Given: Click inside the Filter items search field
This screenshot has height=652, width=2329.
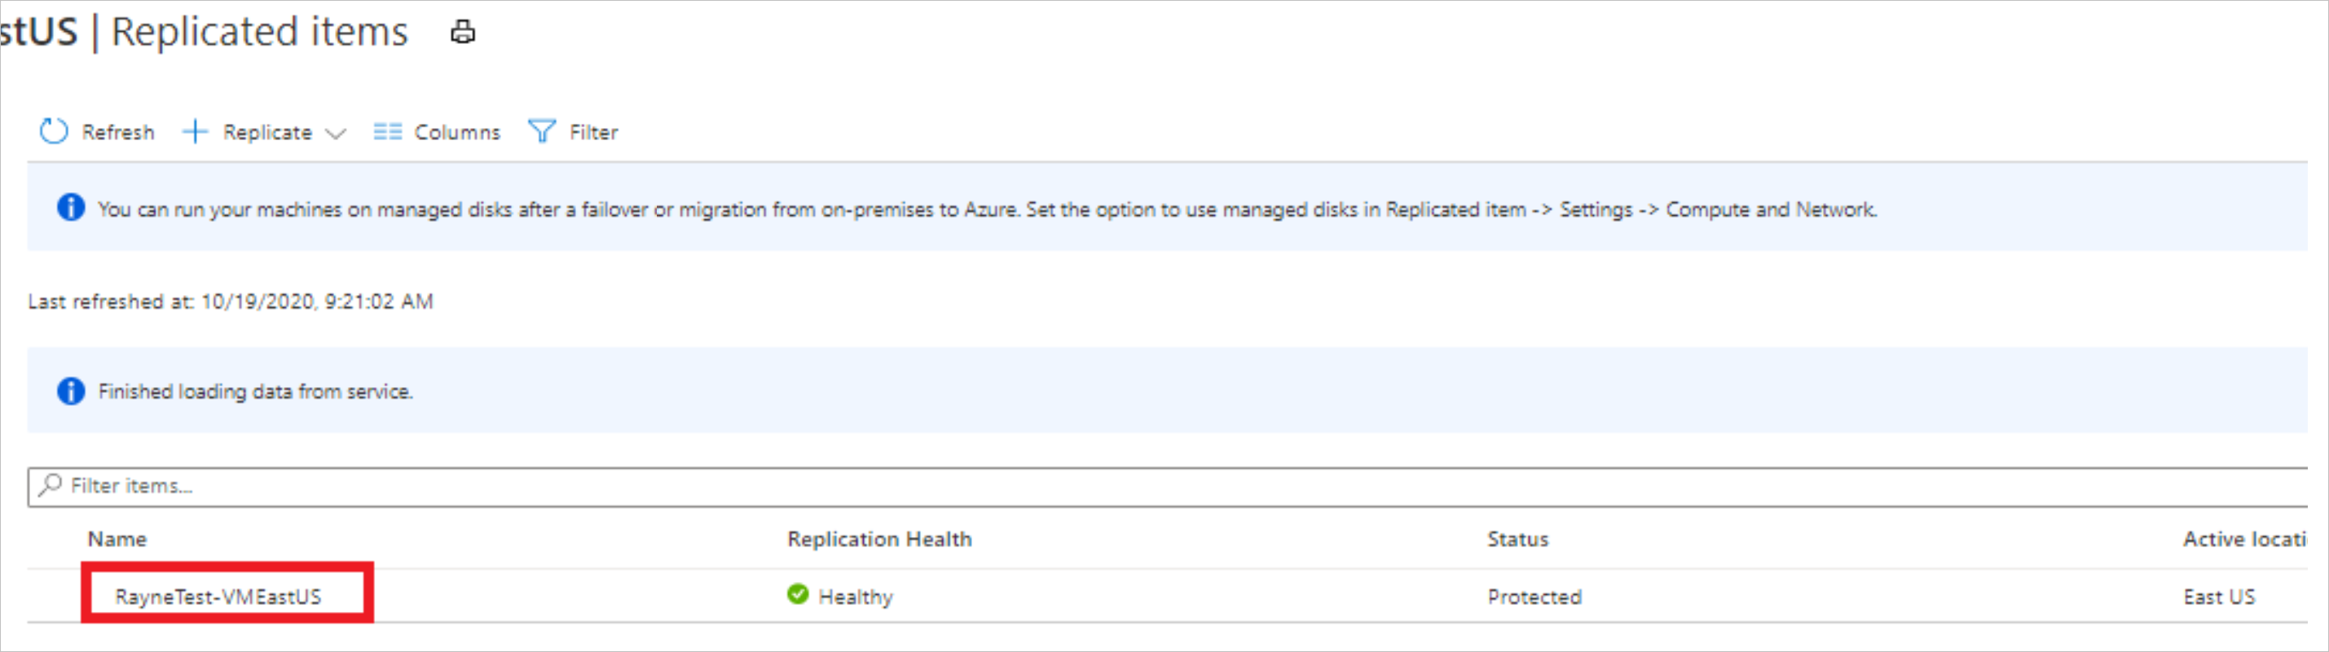Looking at the screenshot, I should click(x=362, y=486).
